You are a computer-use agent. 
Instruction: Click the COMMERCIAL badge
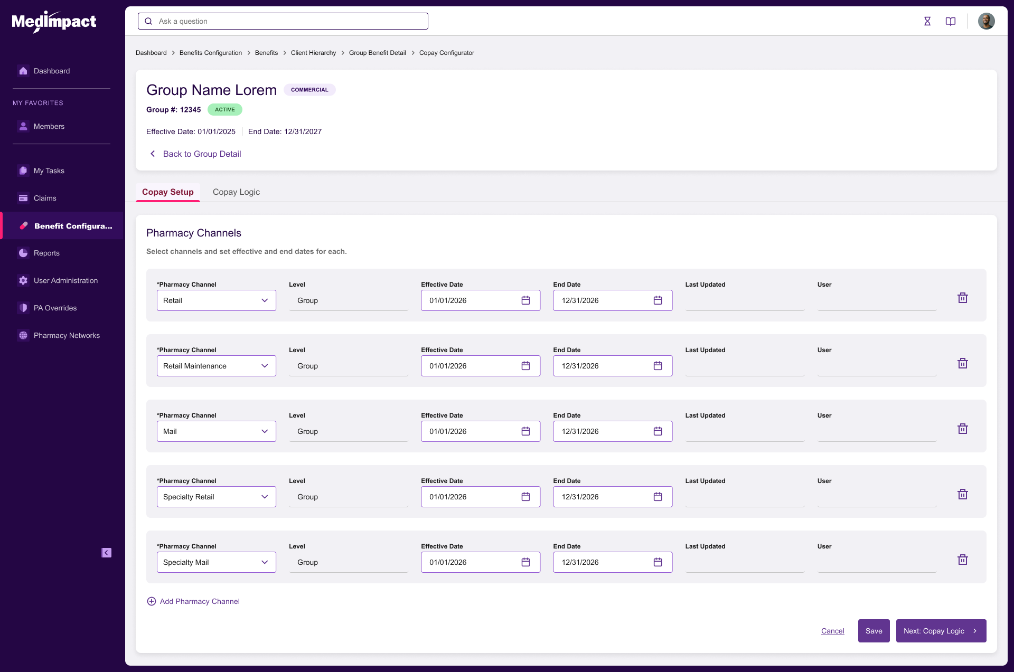[309, 90]
